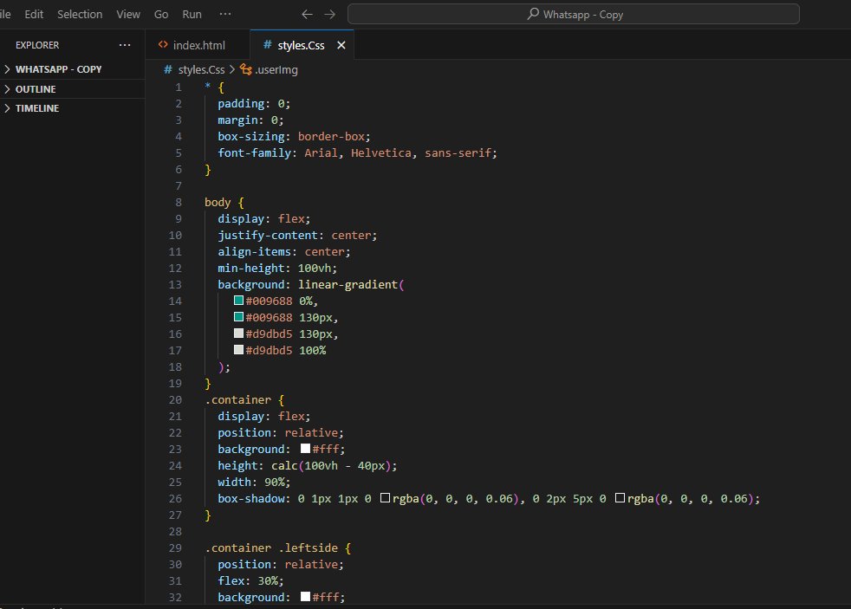Click 'min-height: 100vh;' line
The height and width of the screenshot is (609, 851).
point(277,268)
